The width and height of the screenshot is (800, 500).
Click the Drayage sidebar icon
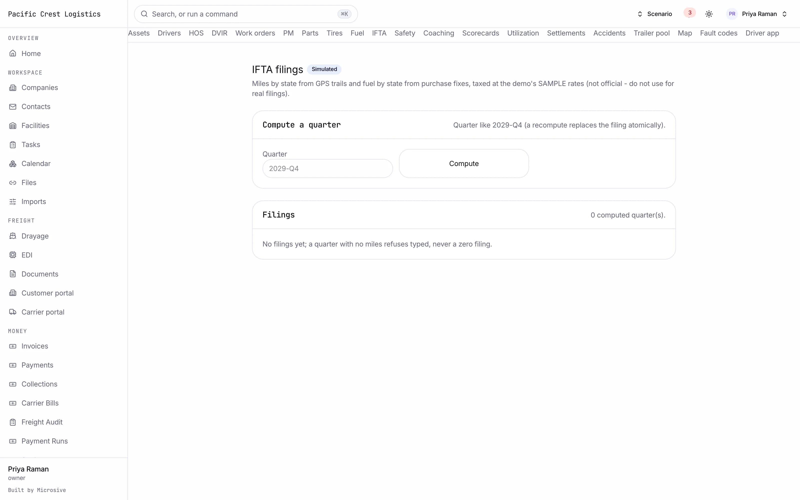[x=12, y=236]
